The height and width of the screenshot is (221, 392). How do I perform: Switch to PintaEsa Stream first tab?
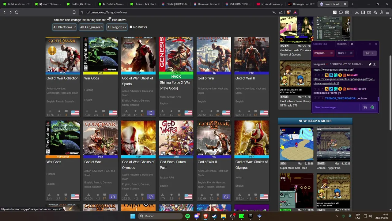16,4
